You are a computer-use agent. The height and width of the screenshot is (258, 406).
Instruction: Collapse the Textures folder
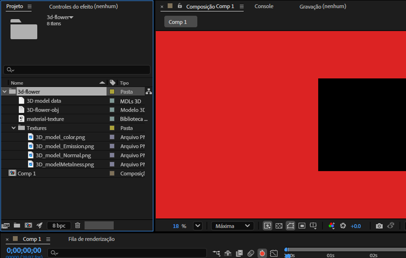coord(14,128)
